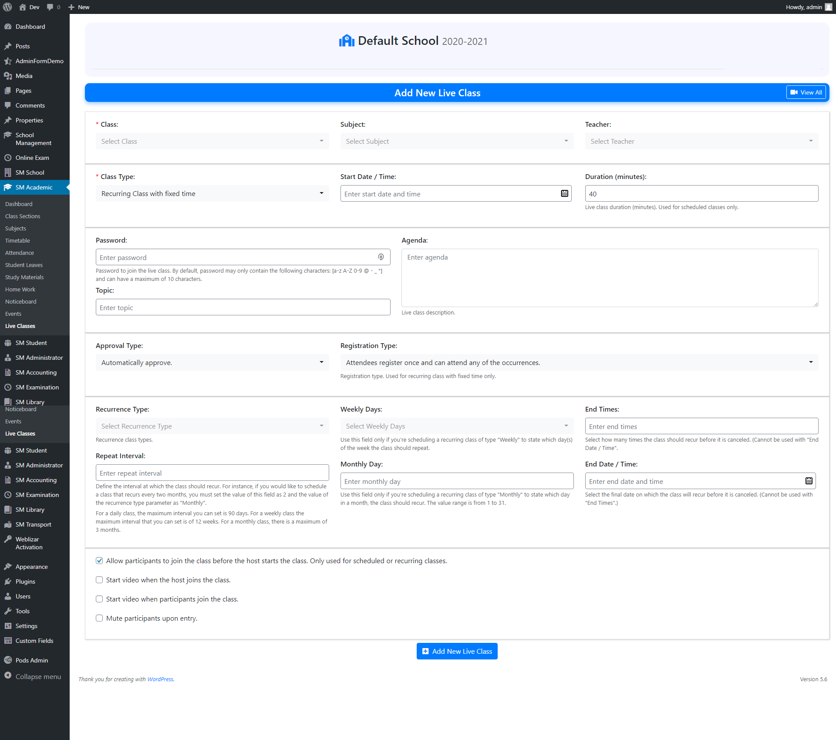836x740 pixels.
Task: Open the Select Class dropdown
Action: (212, 141)
